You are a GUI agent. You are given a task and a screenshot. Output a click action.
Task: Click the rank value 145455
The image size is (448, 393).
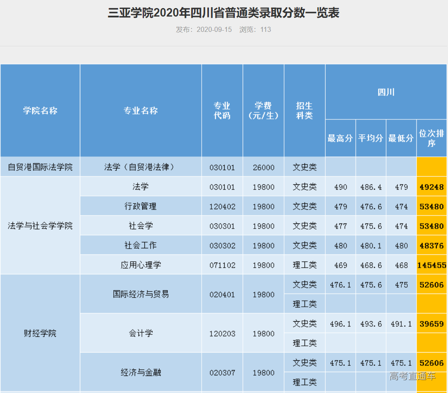[431, 265]
